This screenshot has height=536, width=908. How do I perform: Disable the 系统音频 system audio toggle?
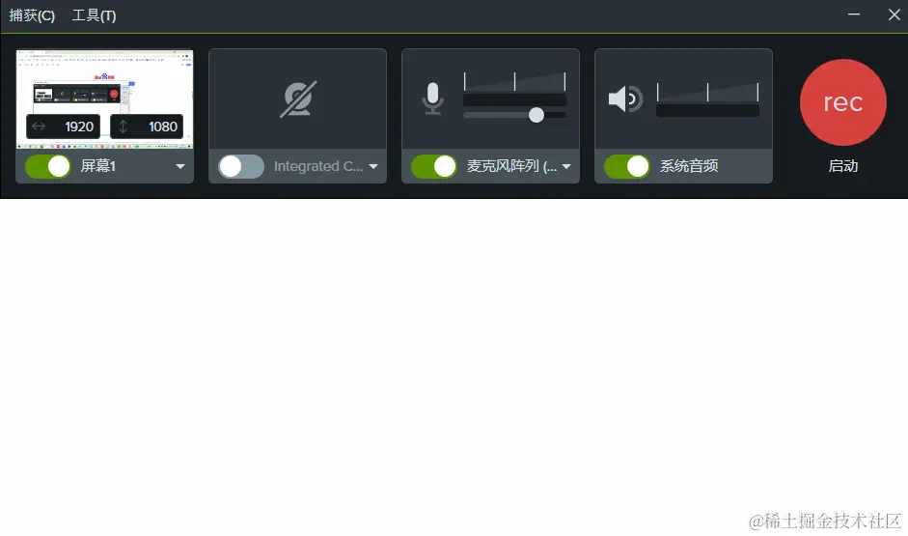[x=626, y=166]
